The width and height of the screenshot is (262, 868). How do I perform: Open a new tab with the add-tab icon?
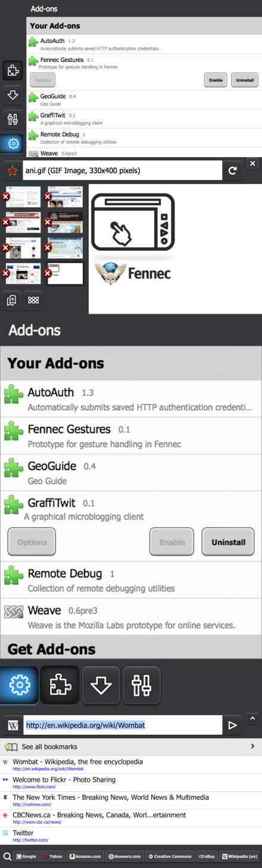point(12,301)
